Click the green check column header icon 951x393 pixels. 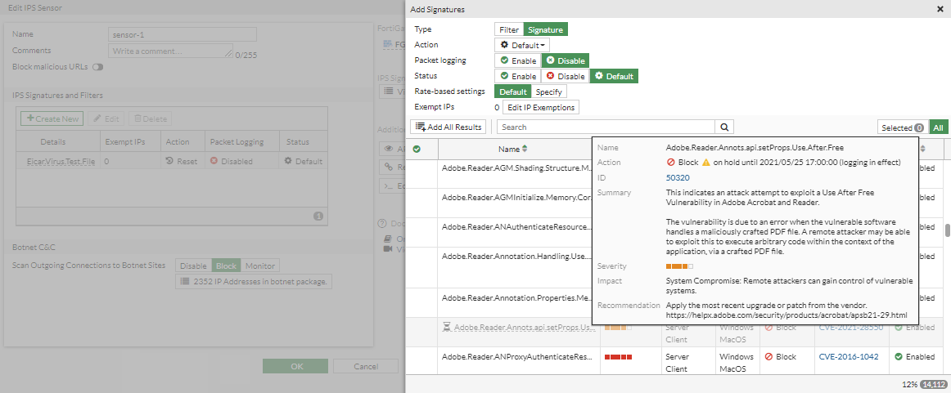point(417,149)
